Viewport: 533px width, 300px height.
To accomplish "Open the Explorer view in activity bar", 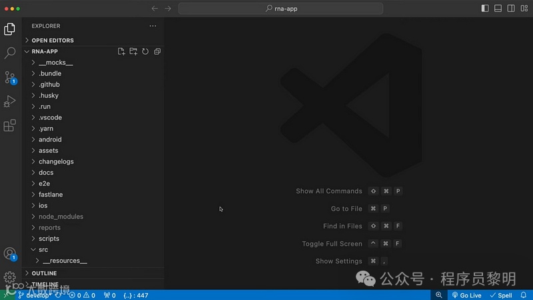I will pyautogui.click(x=9, y=29).
